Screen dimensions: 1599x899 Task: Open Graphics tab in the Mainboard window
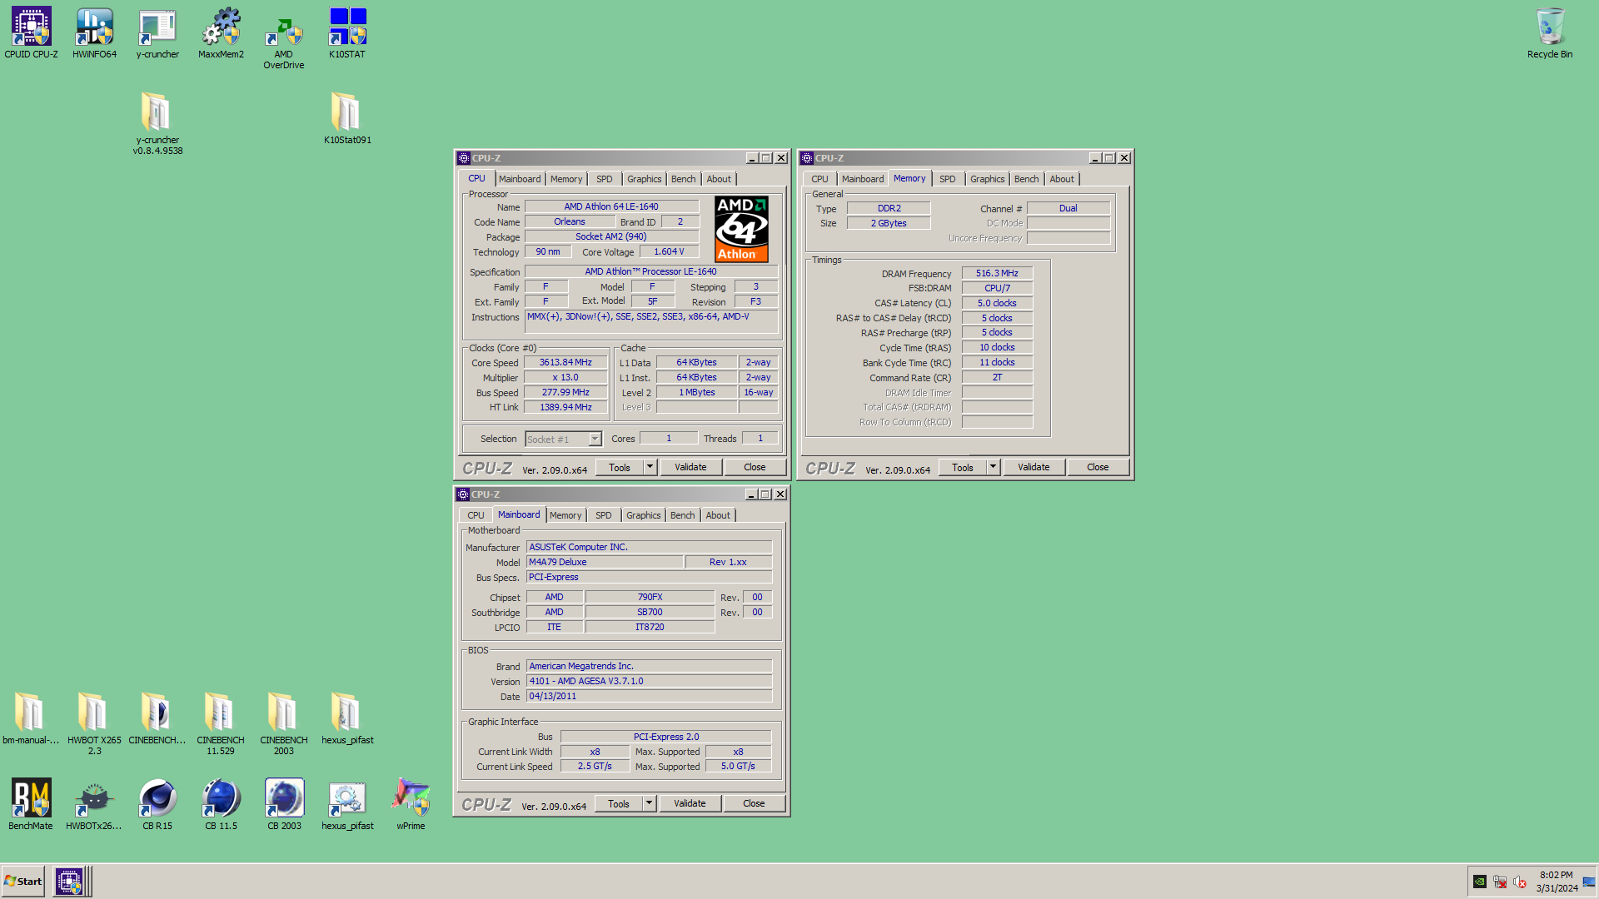pos(644,515)
